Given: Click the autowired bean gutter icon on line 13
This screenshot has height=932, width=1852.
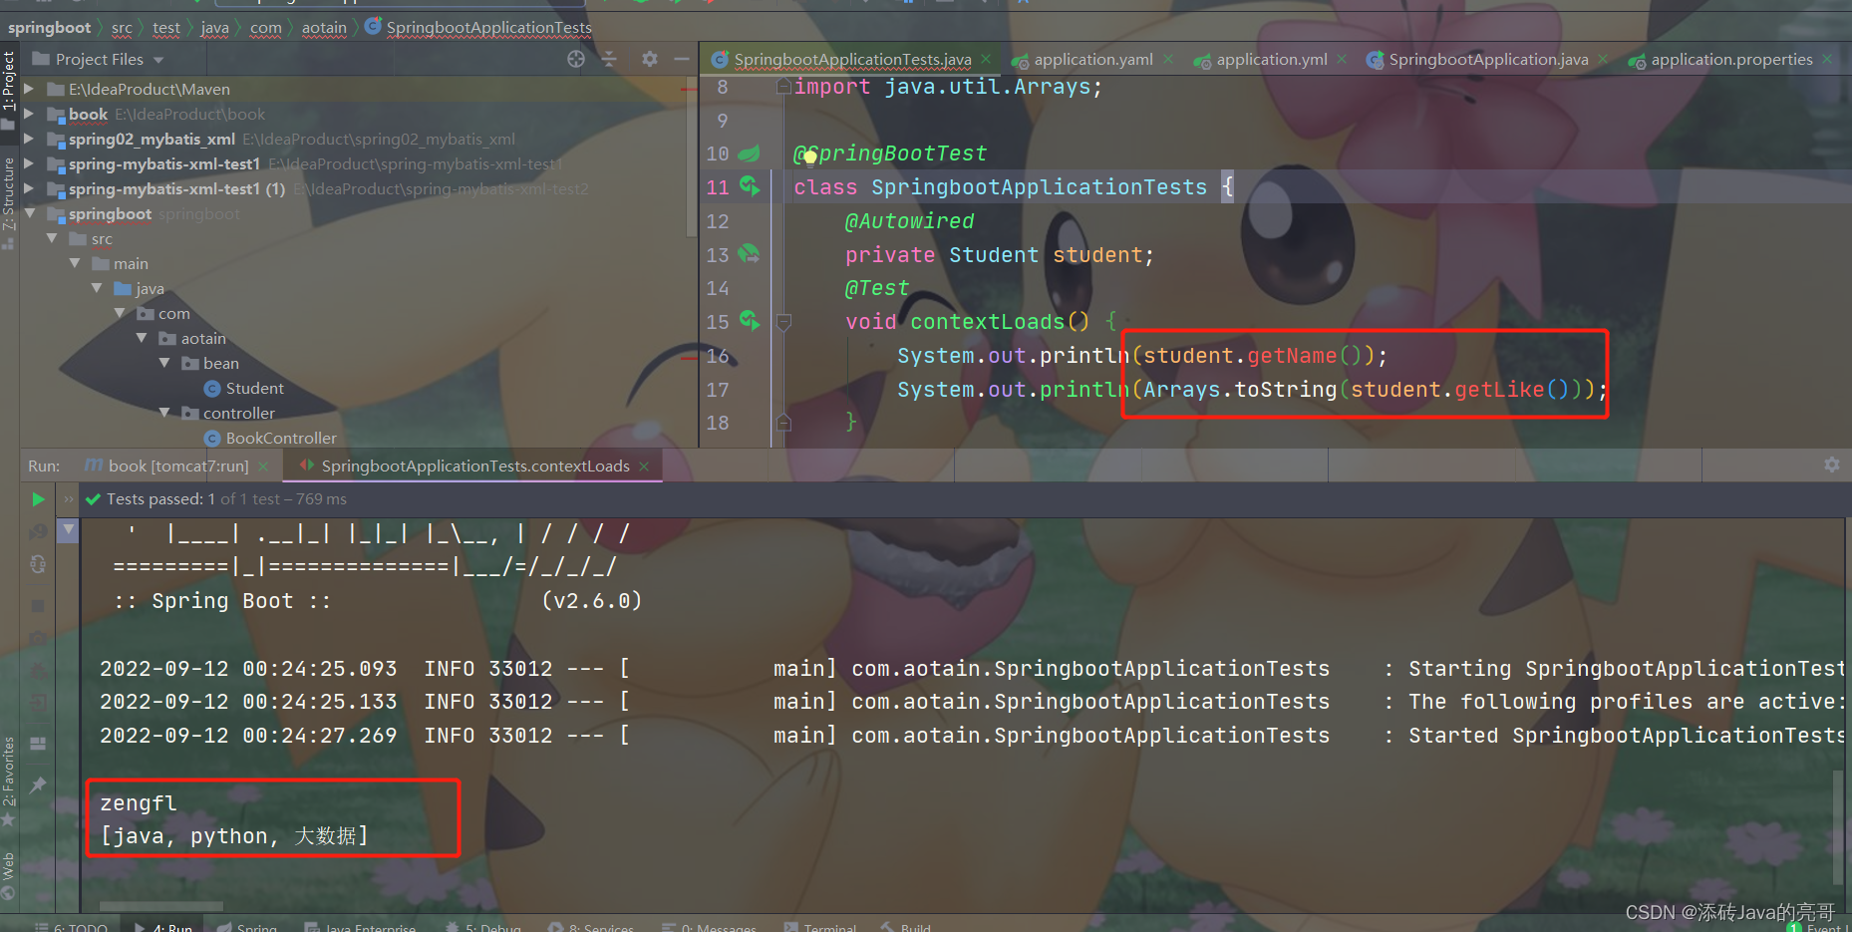Looking at the screenshot, I should (749, 254).
